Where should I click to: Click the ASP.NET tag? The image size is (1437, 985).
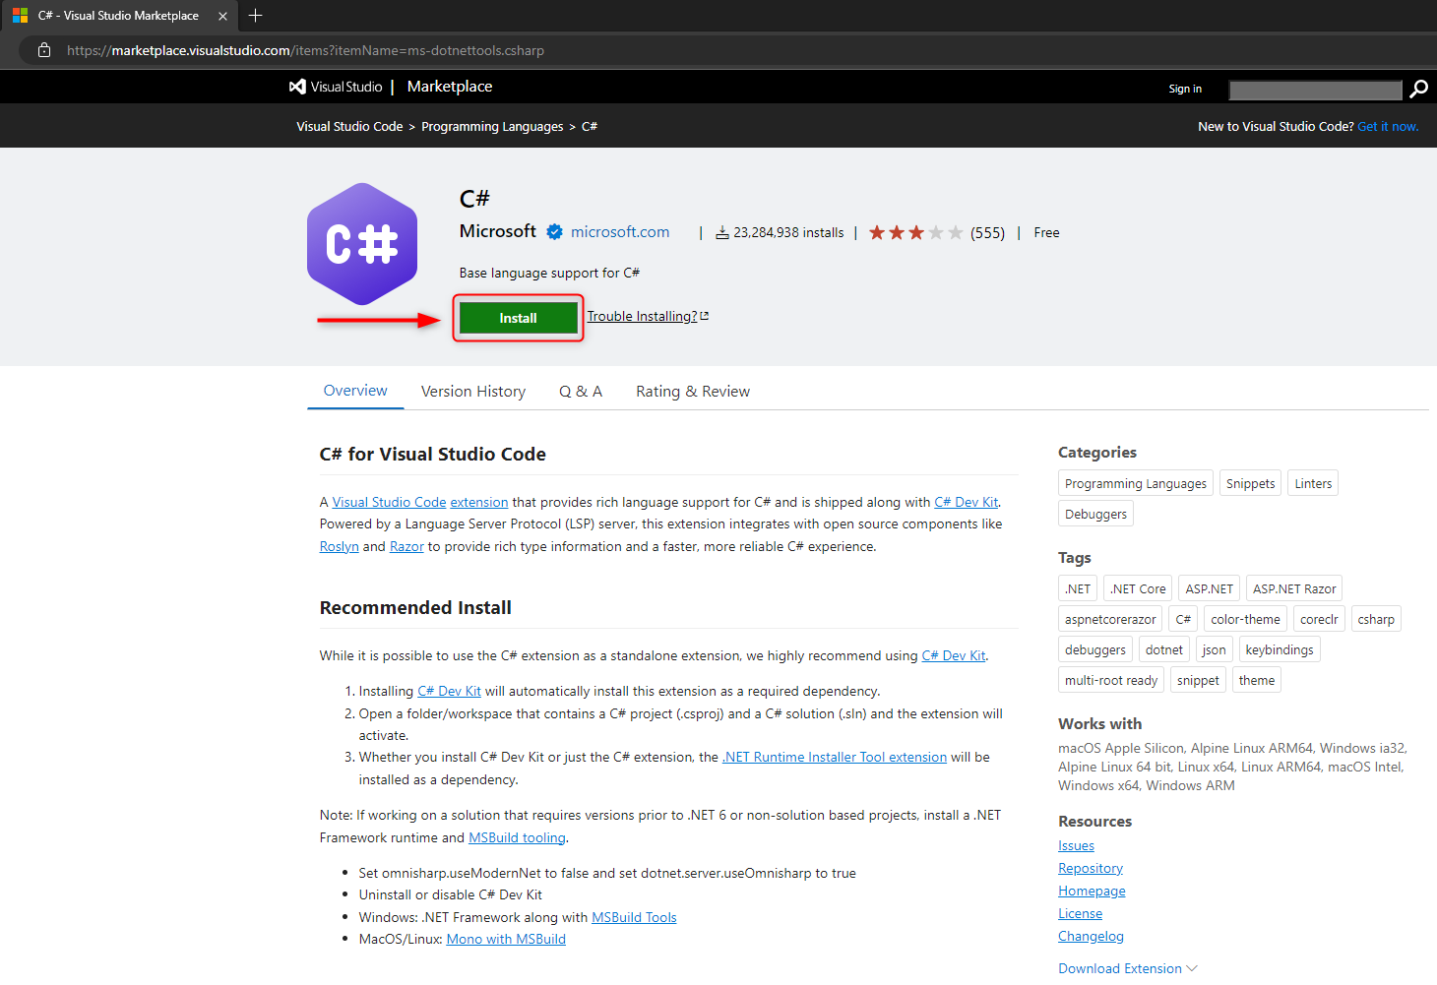[x=1210, y=588]
